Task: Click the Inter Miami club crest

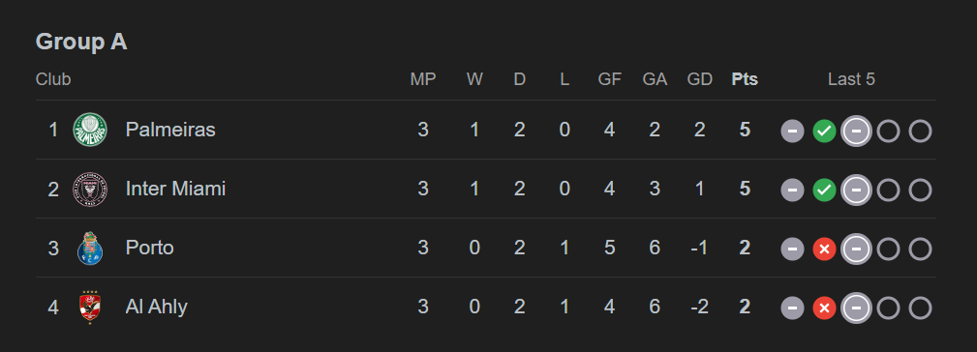Action: click(90, 189)
